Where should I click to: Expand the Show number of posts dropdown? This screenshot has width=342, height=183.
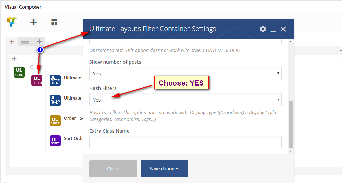click(x=185, y=73)
